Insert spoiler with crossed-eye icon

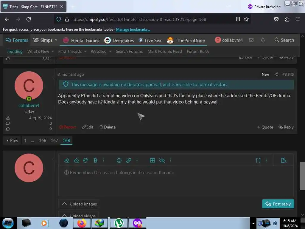point(162,160)
